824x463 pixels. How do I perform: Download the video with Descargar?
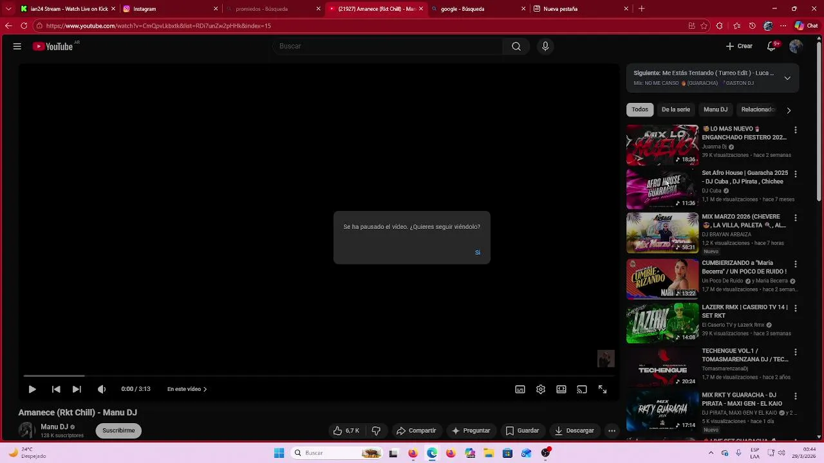574,431
